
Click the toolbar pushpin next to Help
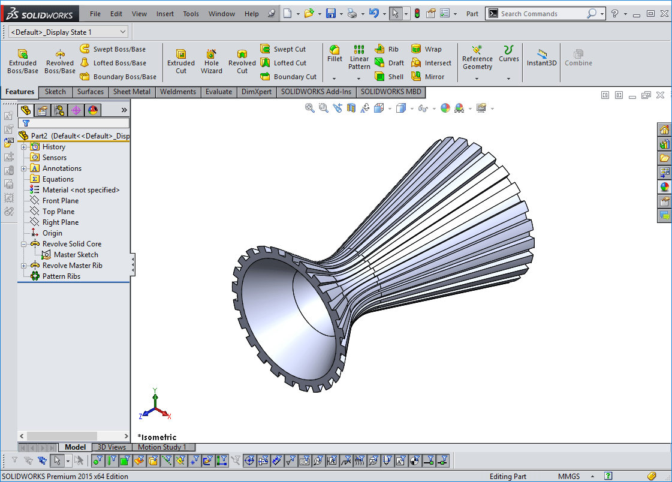(272, 13)
